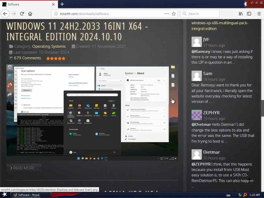Click the five-star article rating
The image size is (264, 198).
point(56,59)
